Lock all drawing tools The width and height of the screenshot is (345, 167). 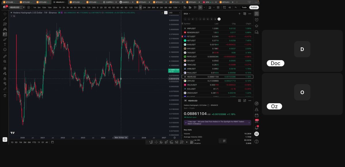pos(5,78)
